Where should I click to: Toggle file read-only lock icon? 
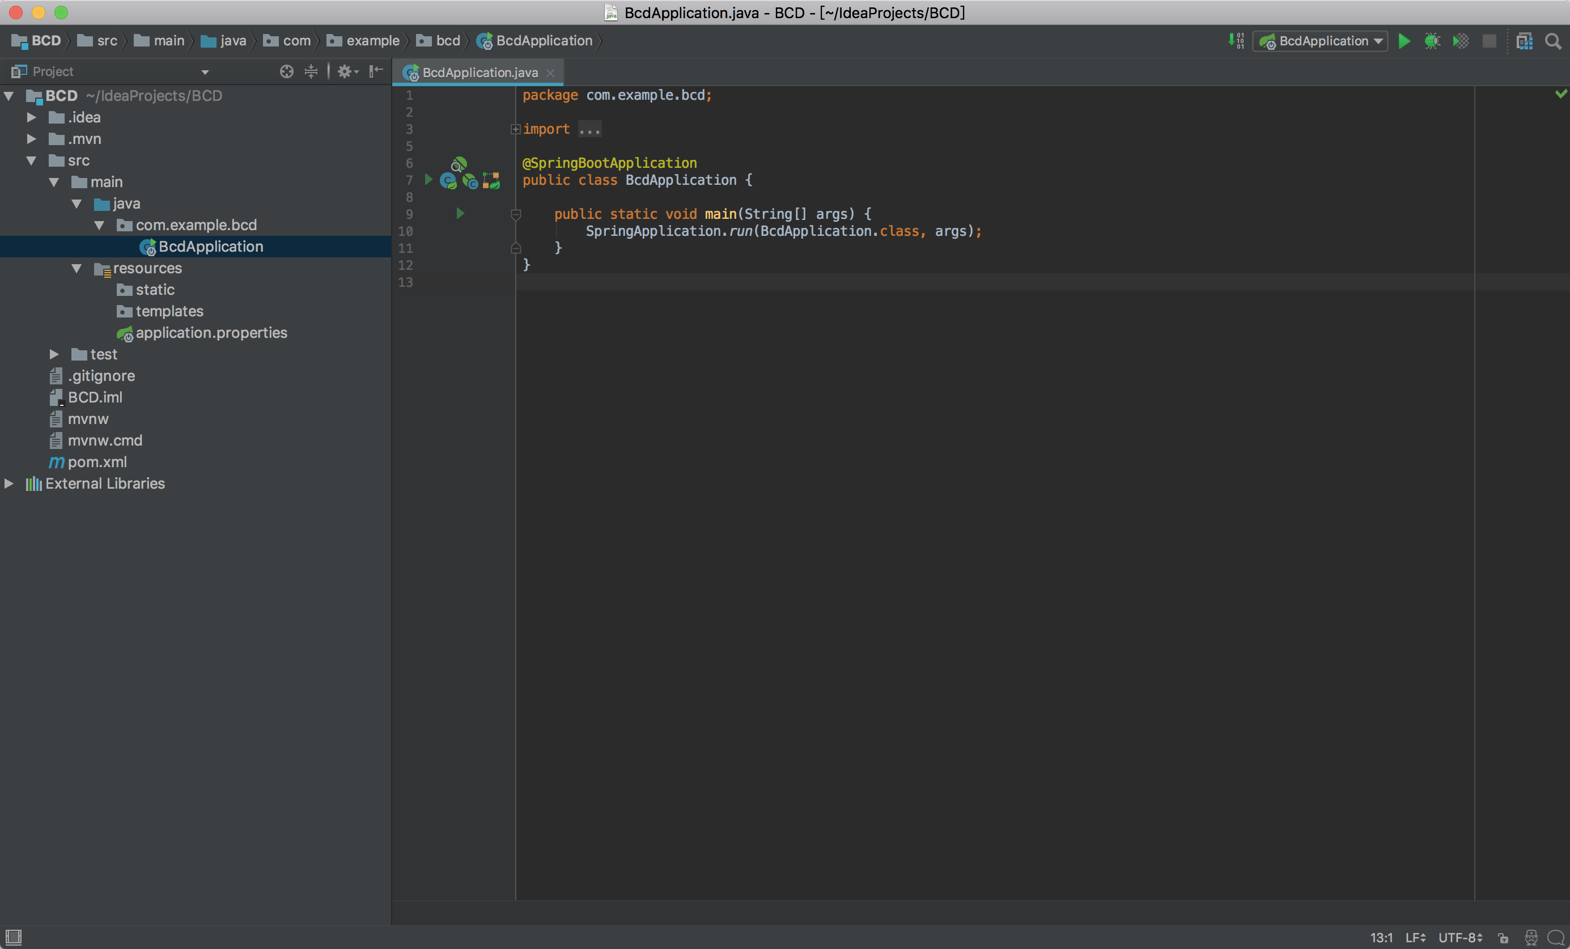[x=1503, y=938]
